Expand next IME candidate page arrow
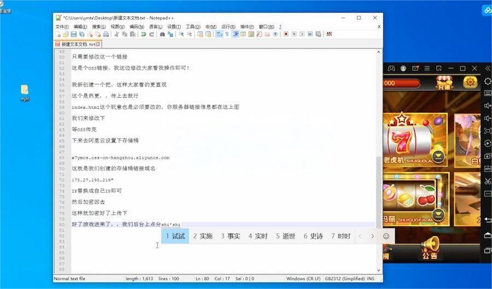 372,236
